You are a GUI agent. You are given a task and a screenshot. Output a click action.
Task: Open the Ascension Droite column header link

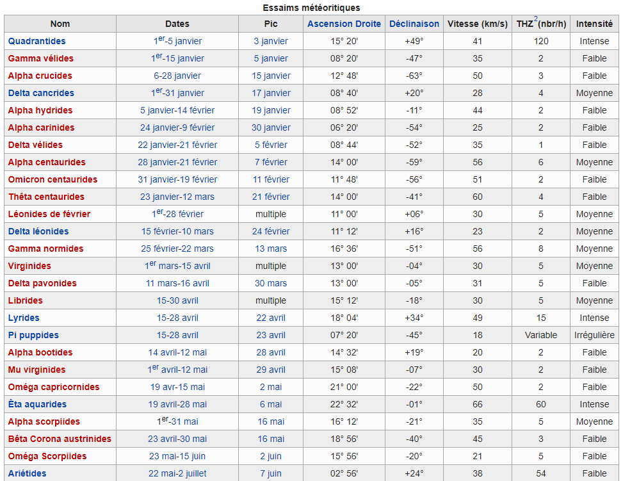coord(344,24)
